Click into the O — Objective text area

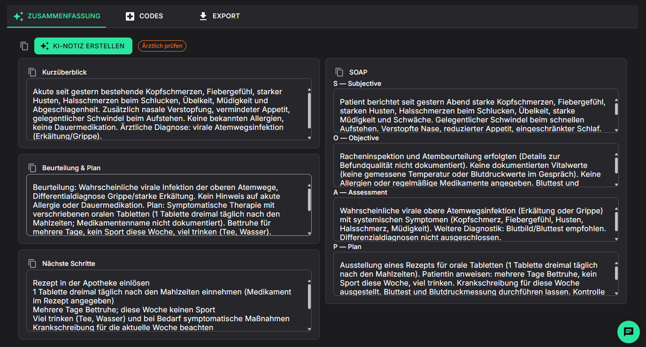tap(476, 165)
